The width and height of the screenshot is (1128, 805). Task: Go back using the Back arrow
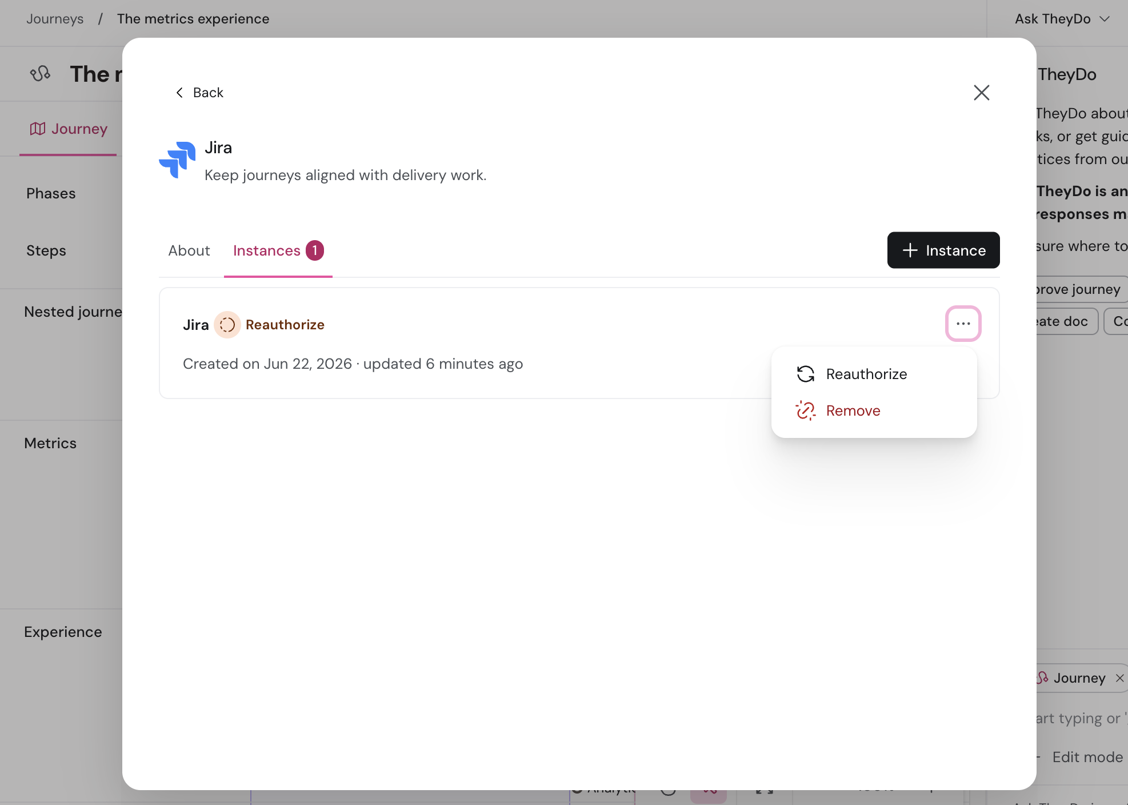pyautogui.click(x=198, y=93)
